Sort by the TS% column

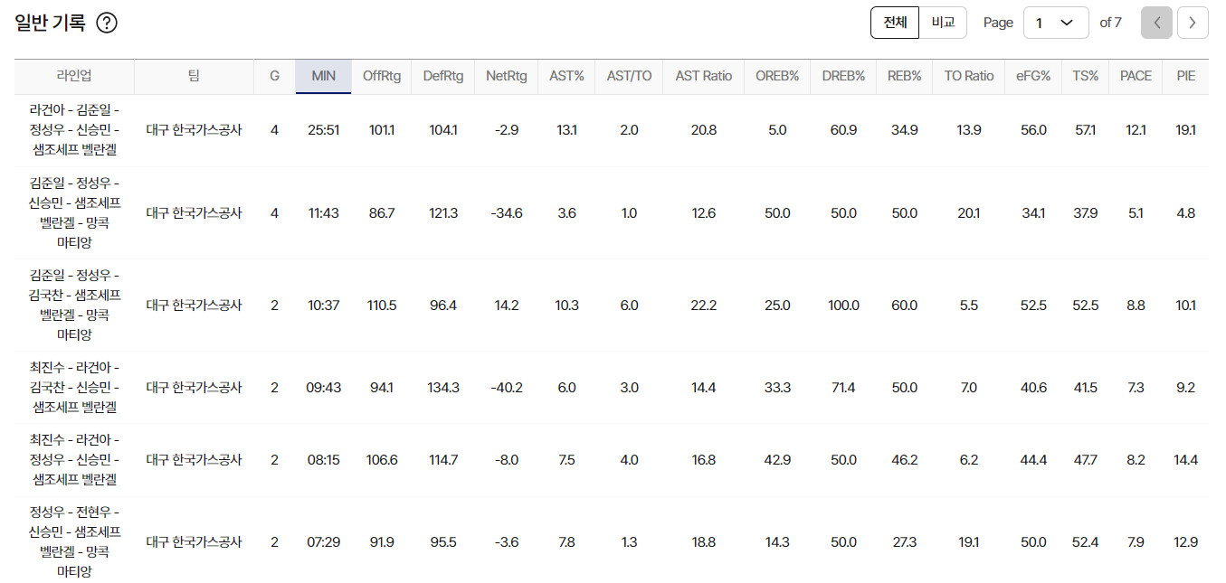[x=1085, y=77]
